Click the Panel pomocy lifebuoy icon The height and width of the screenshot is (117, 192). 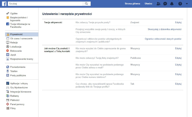8,104
